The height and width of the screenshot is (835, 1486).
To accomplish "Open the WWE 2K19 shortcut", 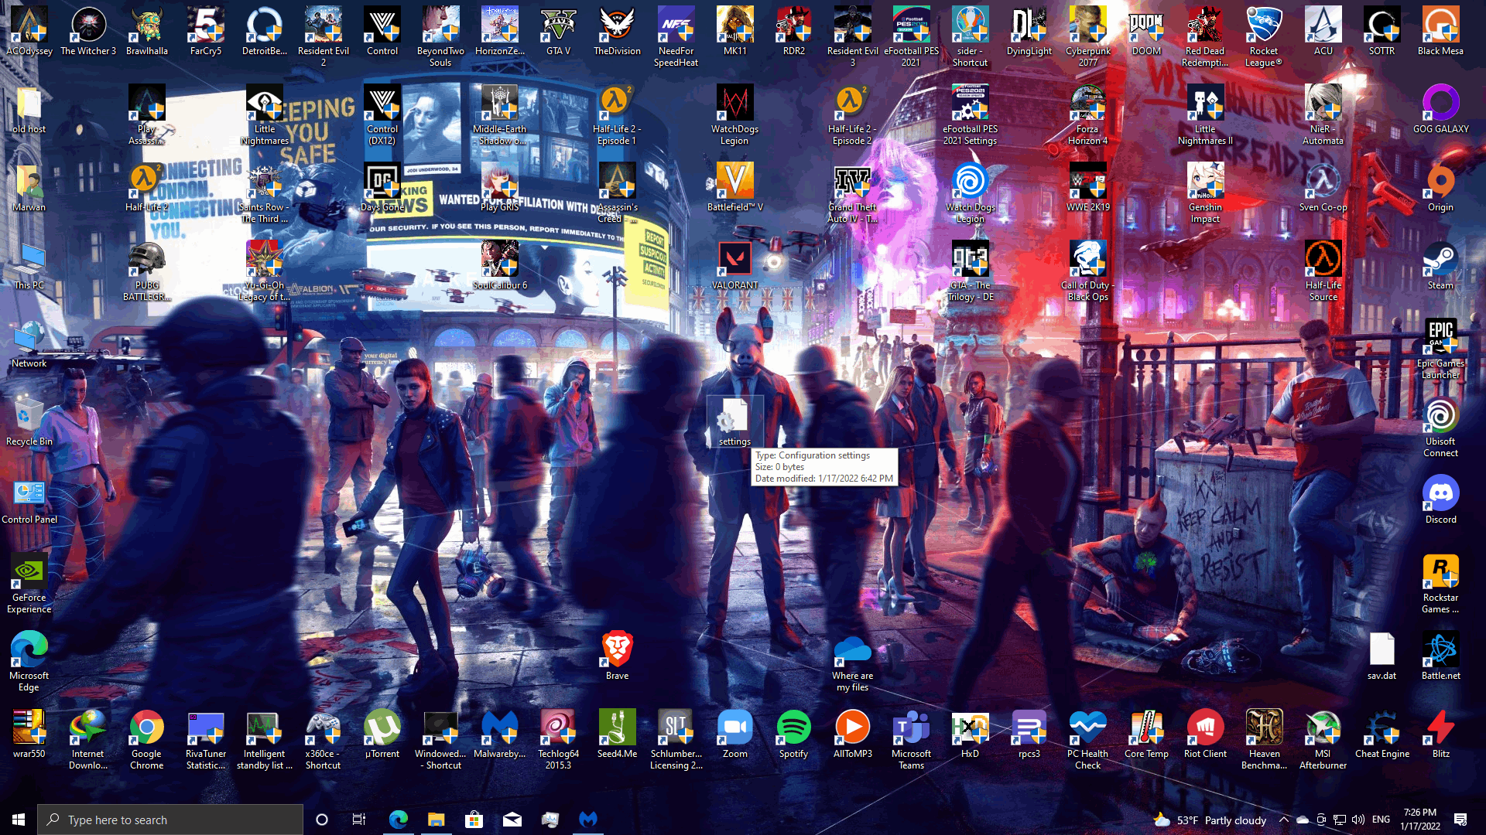I will click(x=1087, y=188).
